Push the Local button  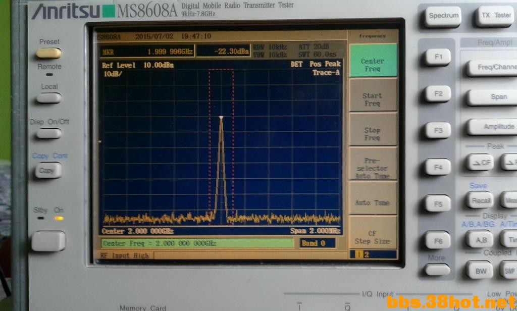[x=49, y=98]
